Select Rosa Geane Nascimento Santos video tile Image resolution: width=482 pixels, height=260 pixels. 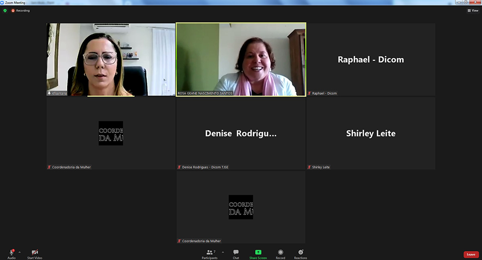point(241,59)
